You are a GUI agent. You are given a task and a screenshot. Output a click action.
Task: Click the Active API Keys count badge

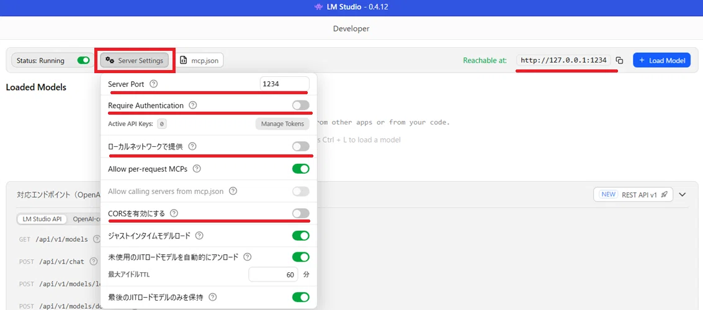(x=162, y=123)
